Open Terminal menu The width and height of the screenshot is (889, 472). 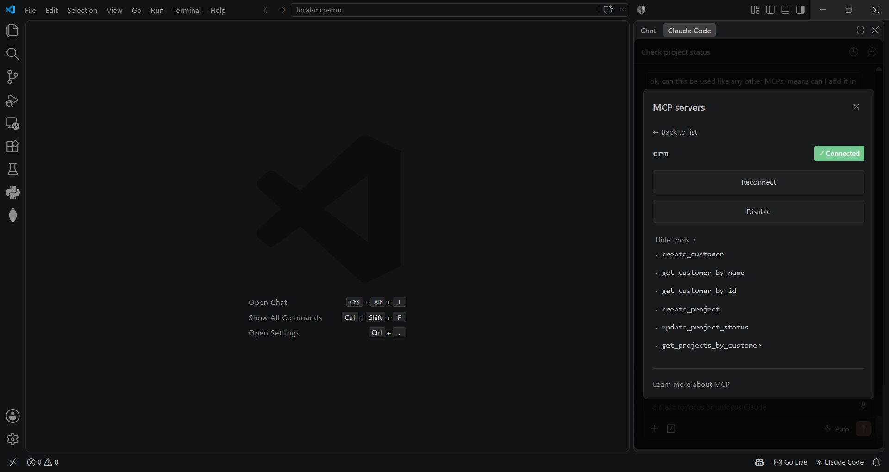point(187,10)
